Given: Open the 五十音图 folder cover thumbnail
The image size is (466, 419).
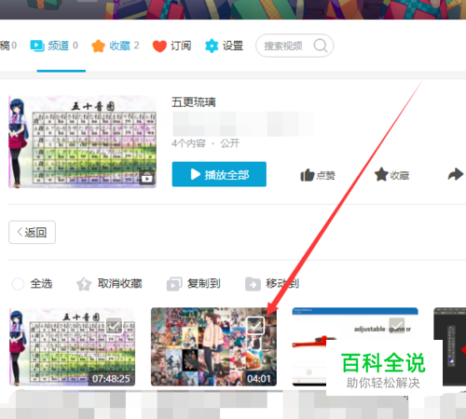Looking at the screenshot, I should tap(82, 142).
